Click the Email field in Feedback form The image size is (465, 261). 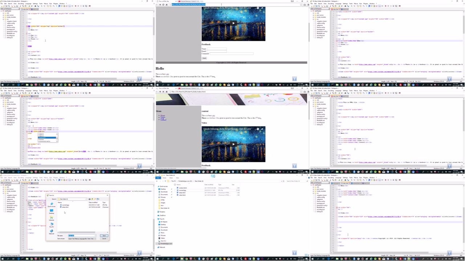217,51
